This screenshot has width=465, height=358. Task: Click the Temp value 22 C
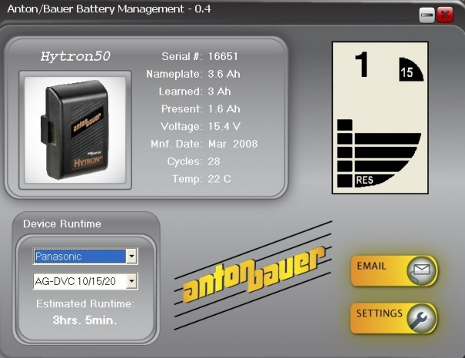[x=219, y=179]
